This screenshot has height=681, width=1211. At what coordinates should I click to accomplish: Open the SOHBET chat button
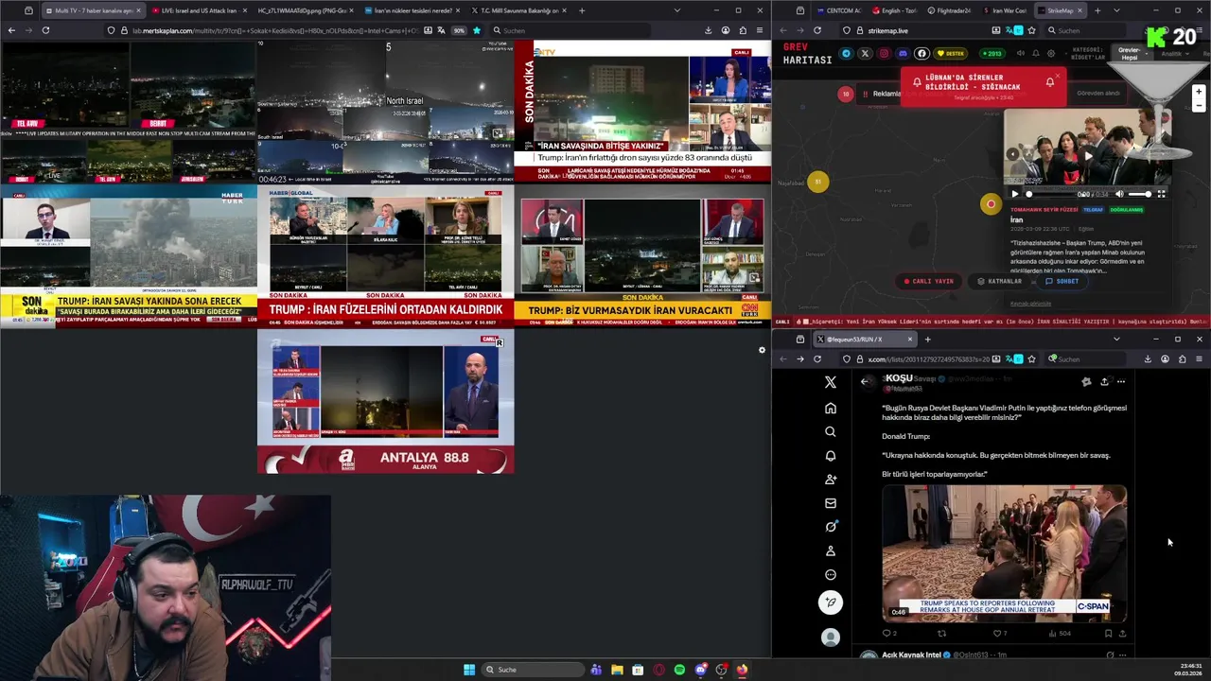pos(1062,281)
